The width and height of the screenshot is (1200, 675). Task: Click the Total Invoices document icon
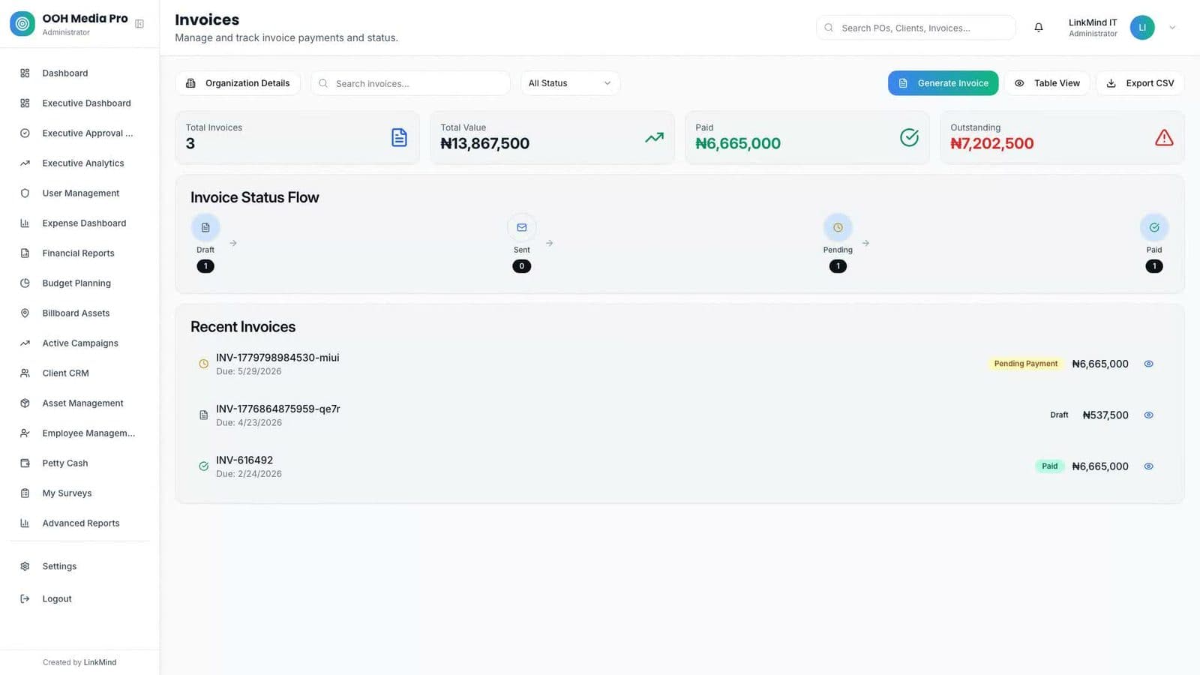coord(399,137)
